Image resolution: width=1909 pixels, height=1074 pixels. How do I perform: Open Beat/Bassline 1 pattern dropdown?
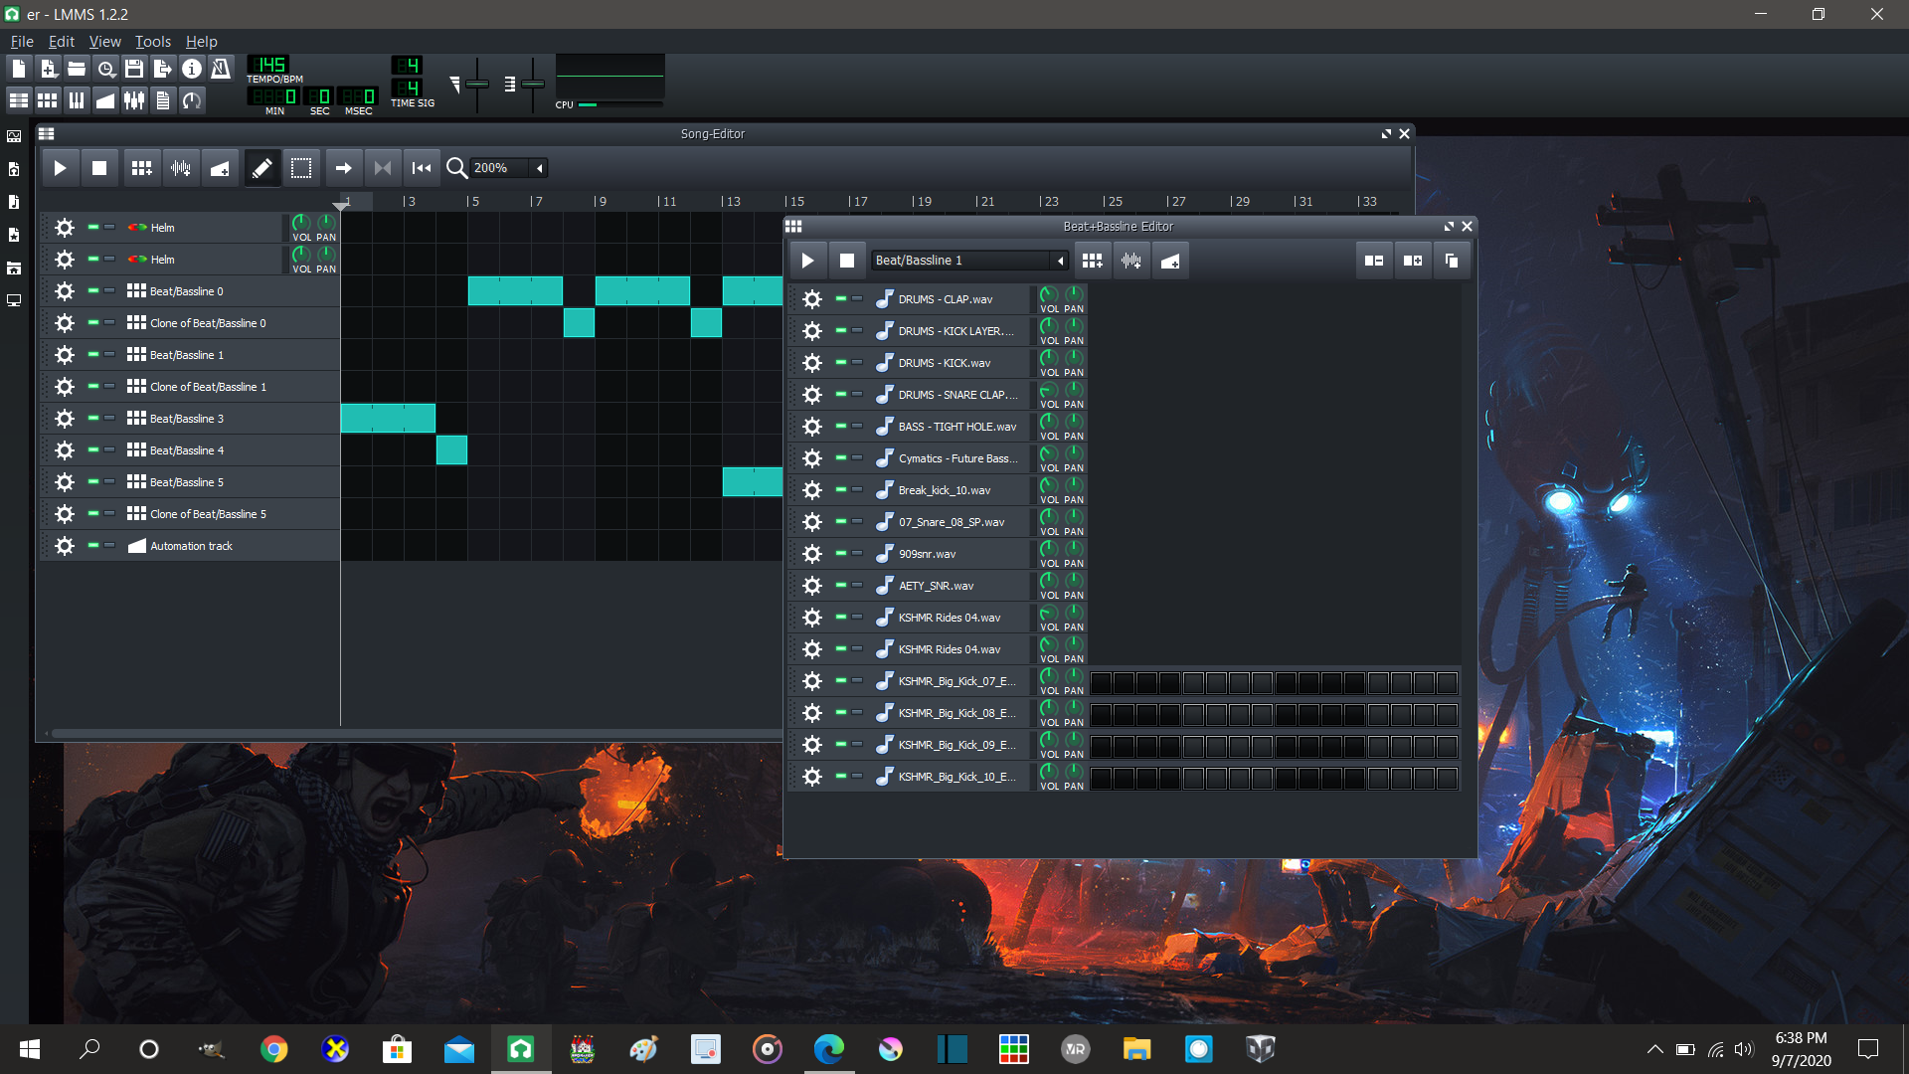coord(970,261)
